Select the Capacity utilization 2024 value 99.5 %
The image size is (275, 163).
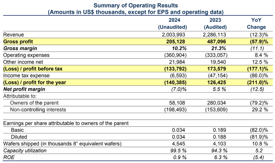click(x=178, y=151)
